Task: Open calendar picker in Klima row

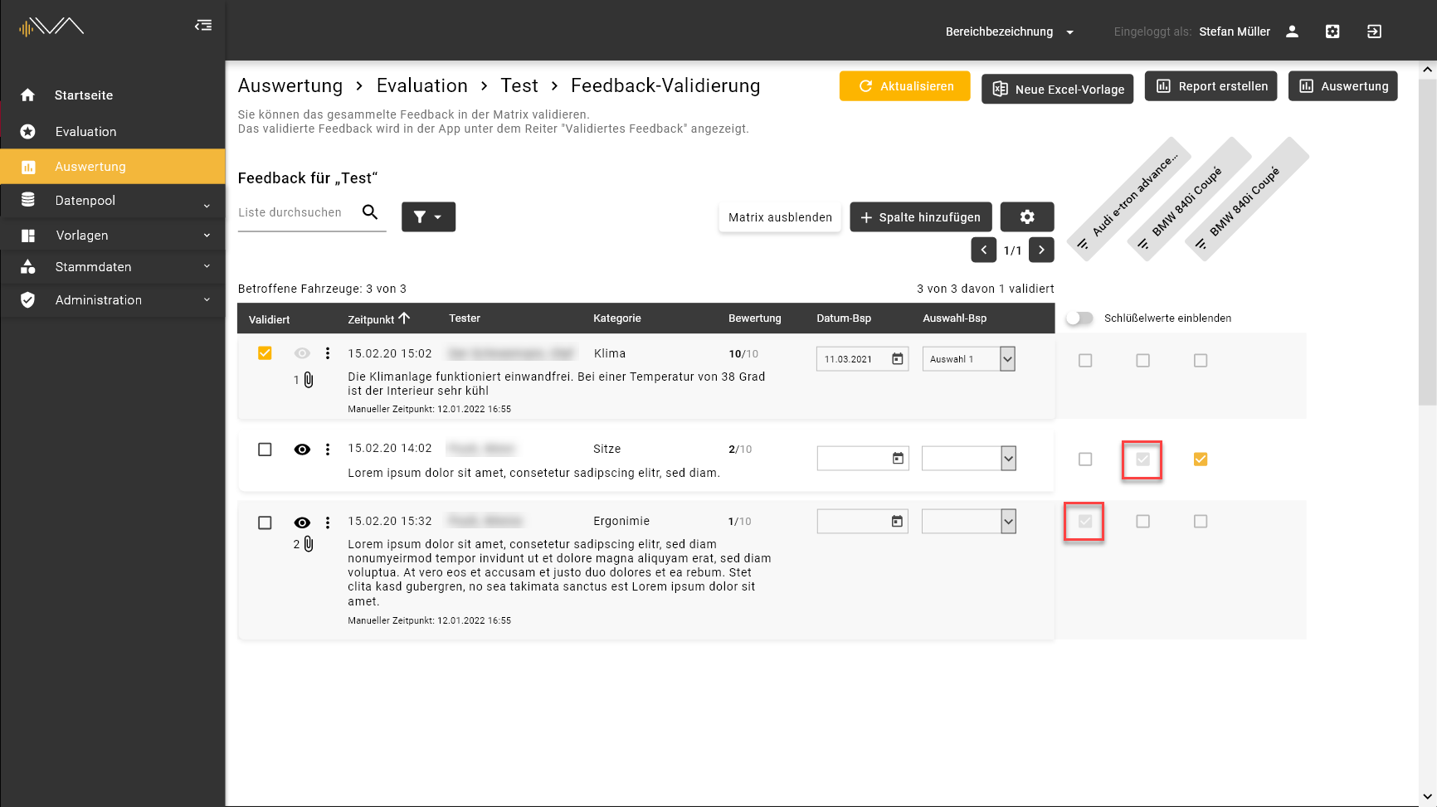Action: (898, 359)
